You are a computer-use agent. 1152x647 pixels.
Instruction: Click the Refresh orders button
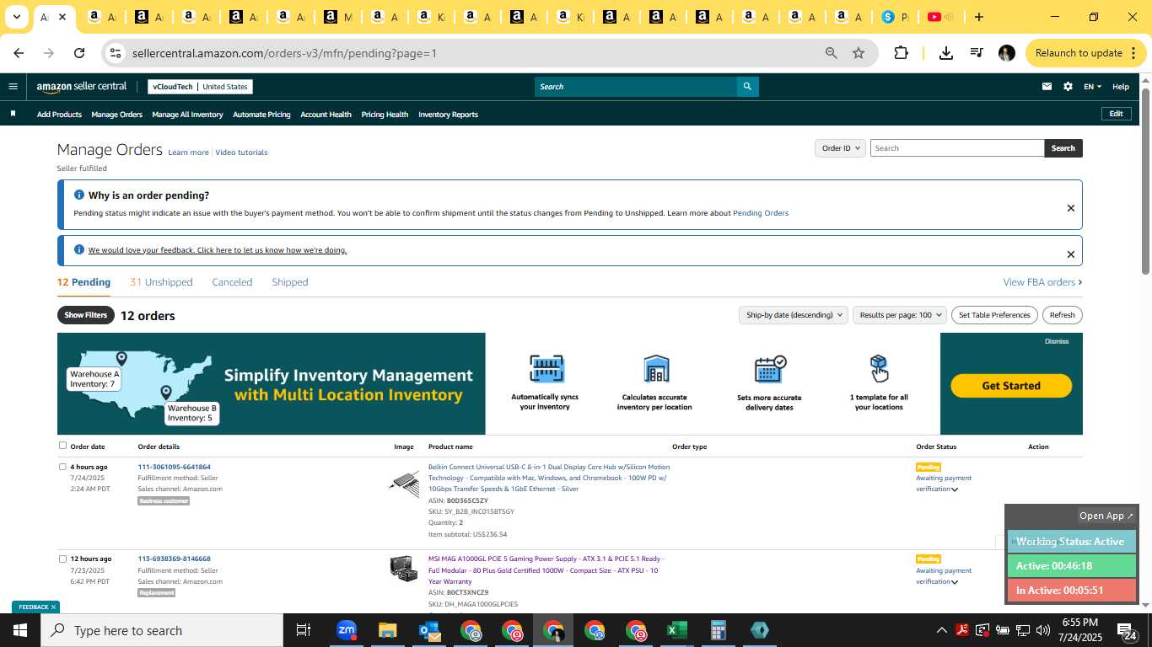pyautogui.click(x=1063, y=315)
